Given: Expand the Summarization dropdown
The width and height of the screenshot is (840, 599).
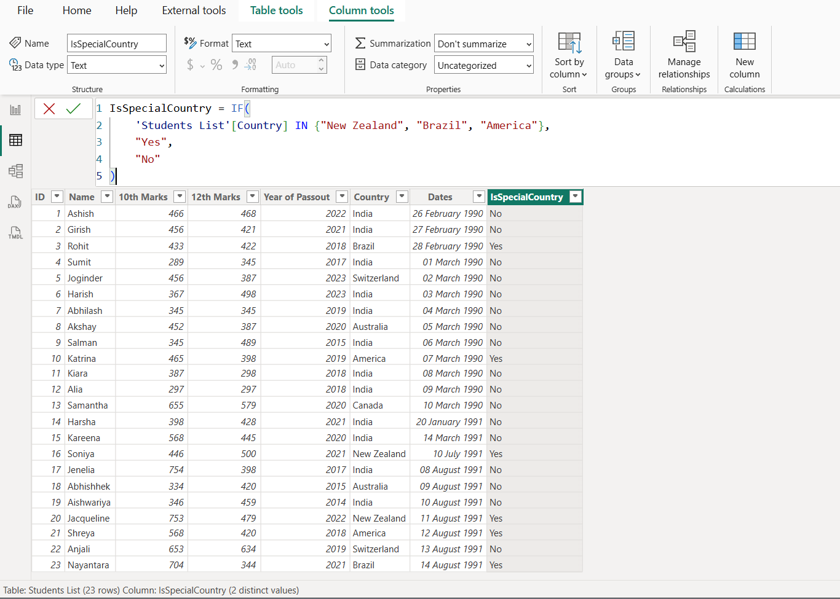Looking at the screenshot, I should (483, 44).
